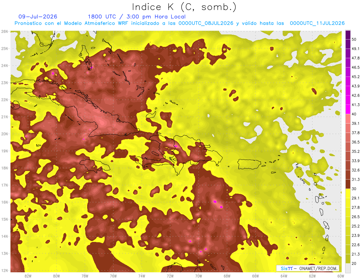The image size is (362, 280).
Task: Click legend value '46.5'
Action: pyautogui.click(x=356, y=67)
